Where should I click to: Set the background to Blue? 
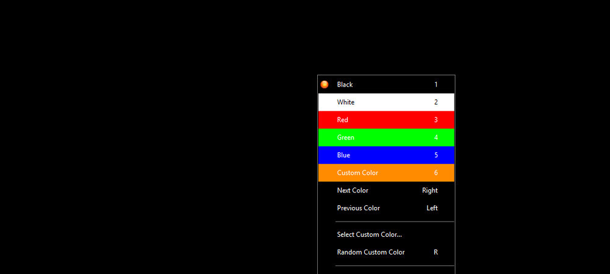point(343,155)
